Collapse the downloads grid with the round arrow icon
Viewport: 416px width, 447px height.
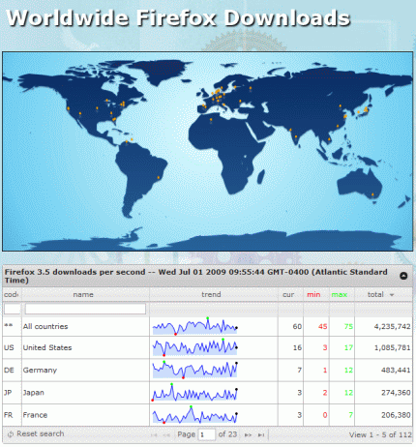click(x=403, y=276)
